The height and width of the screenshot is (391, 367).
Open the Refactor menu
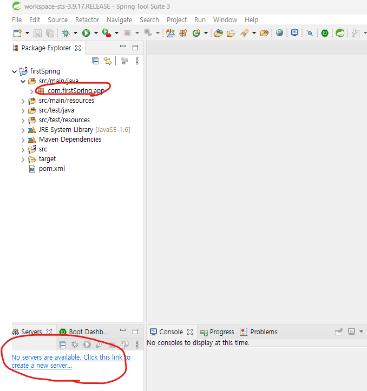tap(87, 19)
